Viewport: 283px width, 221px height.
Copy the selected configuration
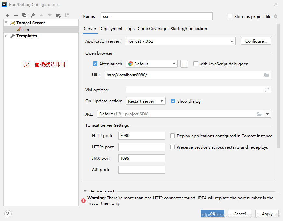(x=24, y=15)
